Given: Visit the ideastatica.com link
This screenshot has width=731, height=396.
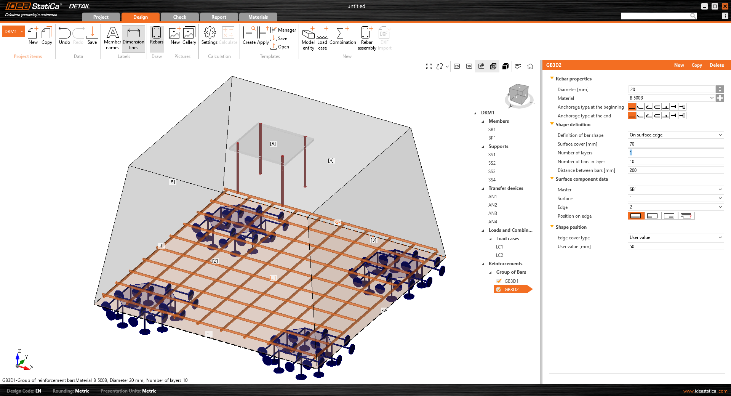Looking at the screenshot, I should (x=705, y=391).
